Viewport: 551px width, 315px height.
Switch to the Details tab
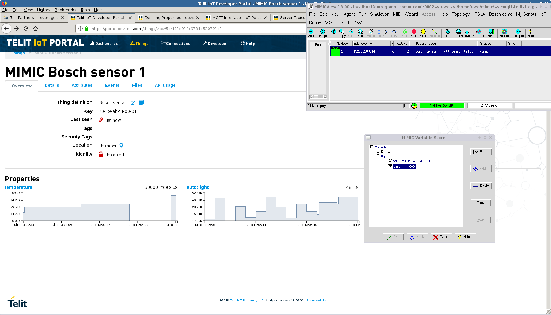pyautogui.click(x=52, y=86)
